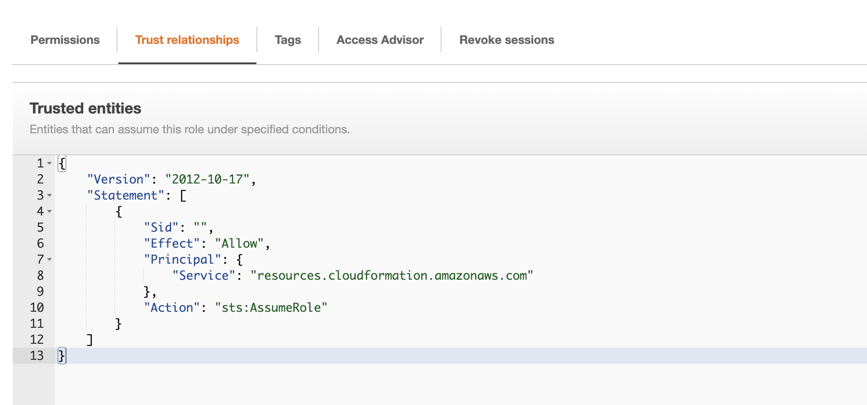
Task: Click the "Service" key under Principal
Action: 204,275
